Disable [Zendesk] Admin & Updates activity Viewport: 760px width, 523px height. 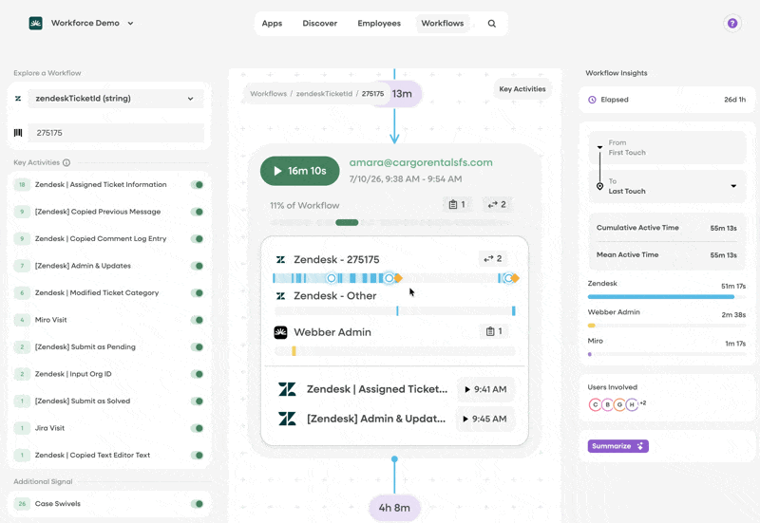[x=197, y=266]
